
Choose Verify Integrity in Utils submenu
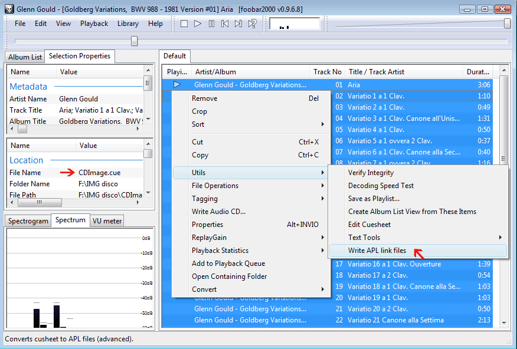coord(418,173)
